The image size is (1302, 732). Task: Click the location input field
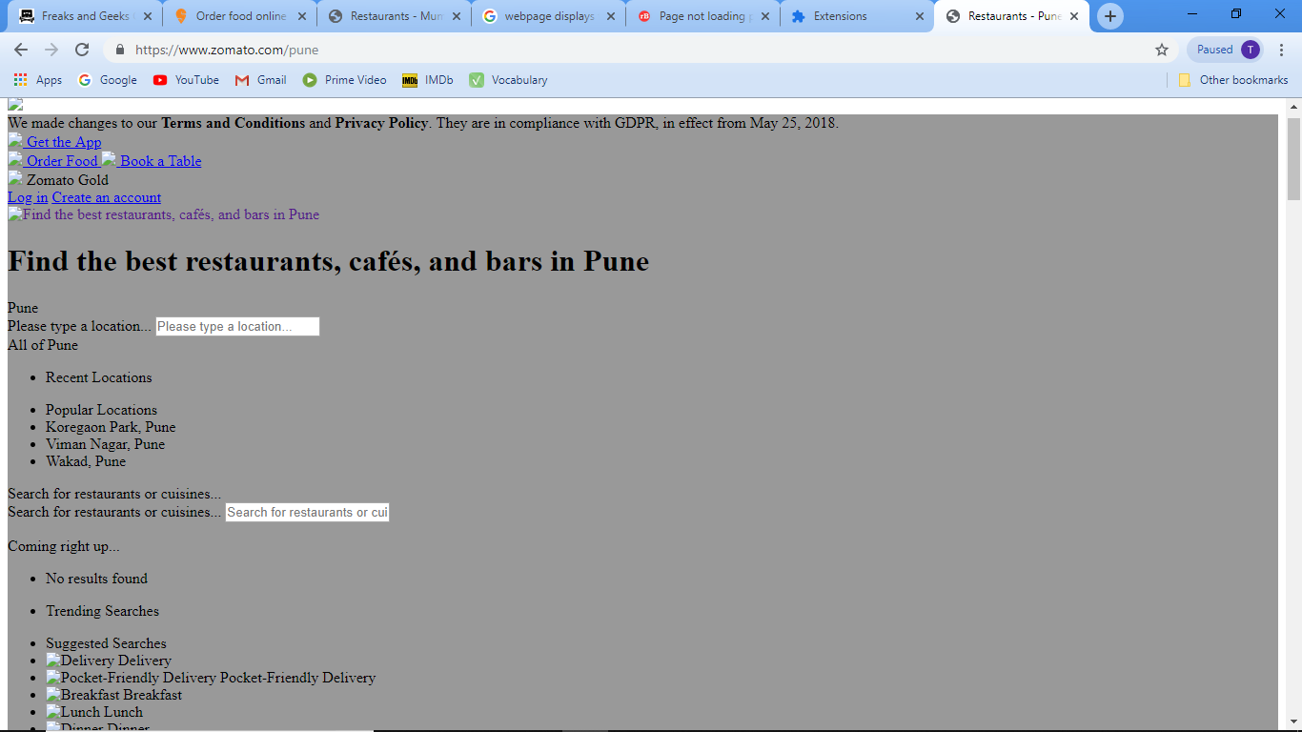[x=237, y=327]
